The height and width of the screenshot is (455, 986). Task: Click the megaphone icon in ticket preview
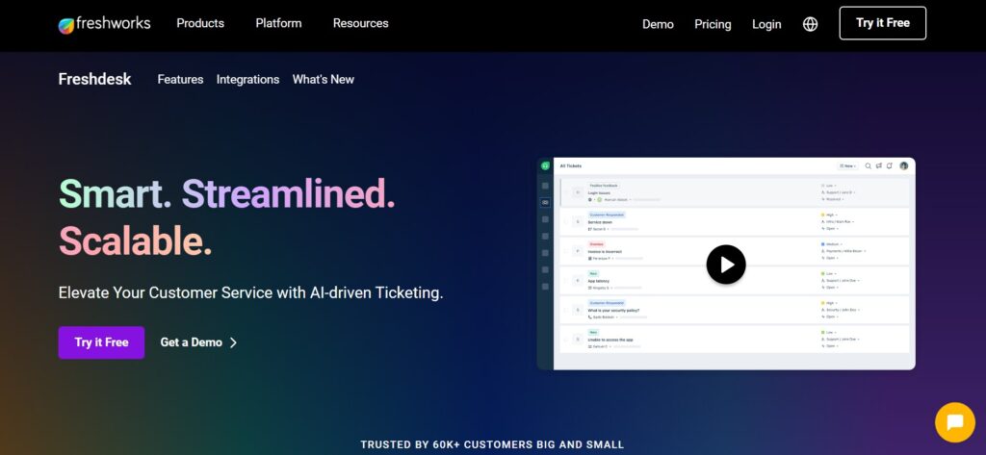pos(878,165)
